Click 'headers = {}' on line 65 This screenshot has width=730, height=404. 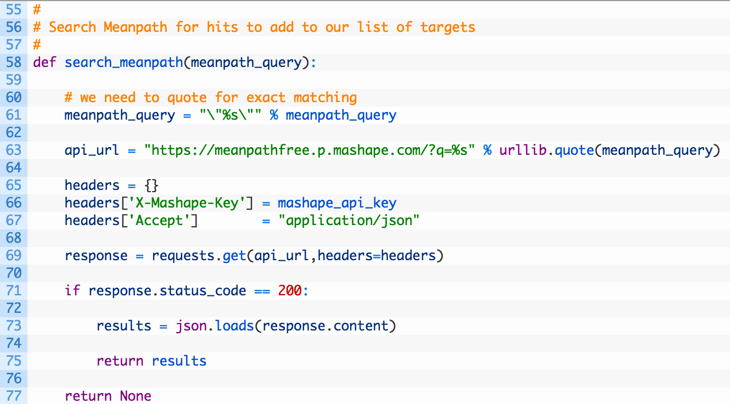click(112, 185)
